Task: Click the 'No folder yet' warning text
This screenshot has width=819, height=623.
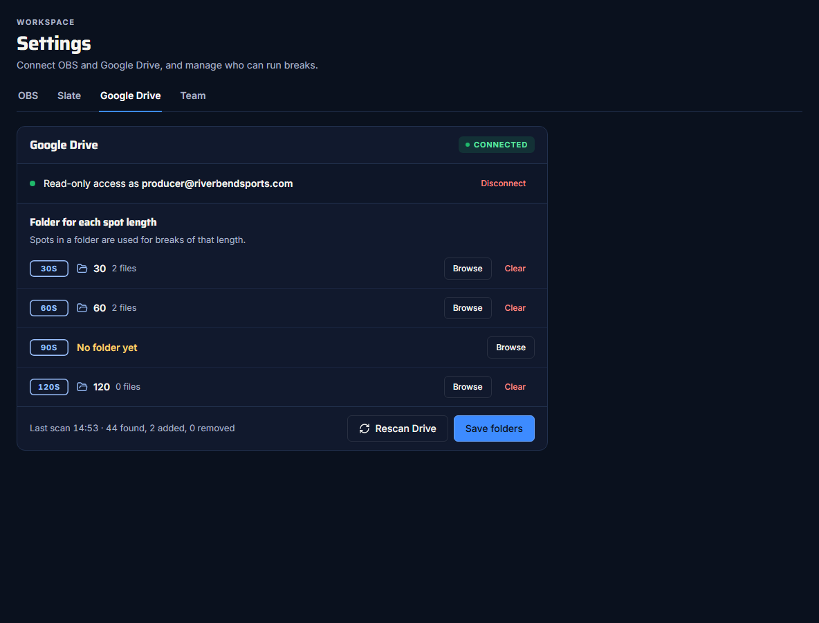Action: (107, 347)
